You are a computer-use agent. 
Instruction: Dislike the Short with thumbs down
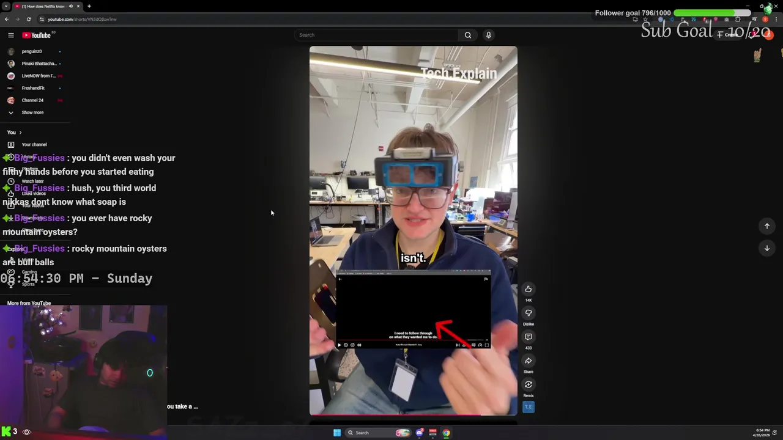pyautogui.click(x=529, y=313)
